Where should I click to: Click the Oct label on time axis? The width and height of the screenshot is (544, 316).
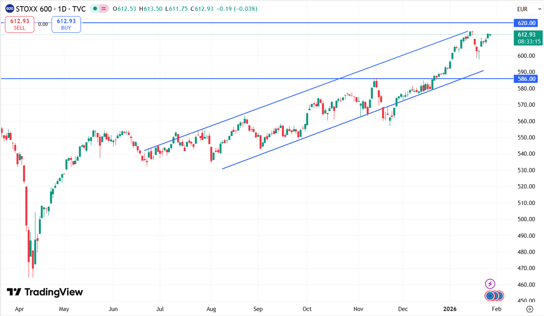pos(307,309)
